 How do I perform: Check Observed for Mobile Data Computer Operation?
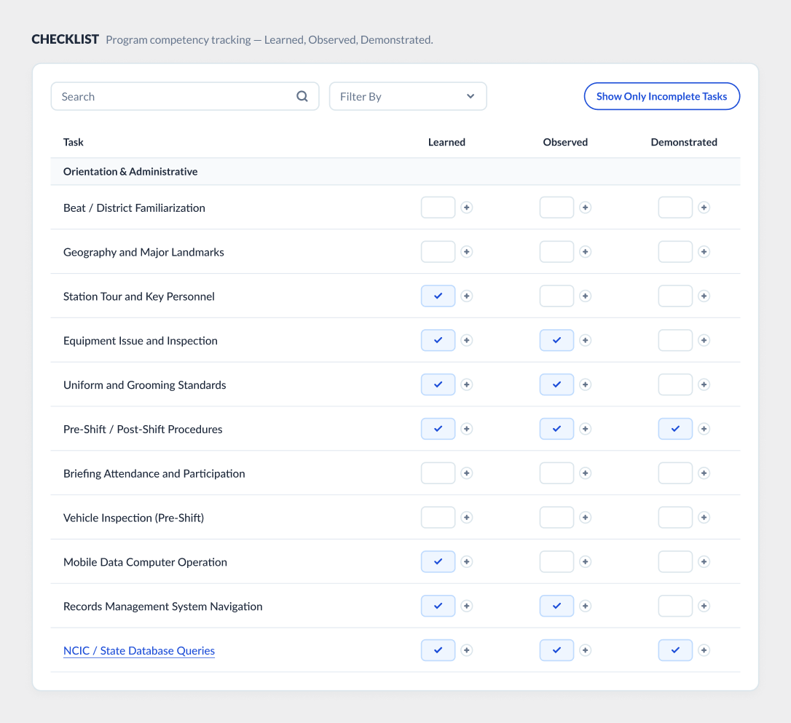coord(556,561)
